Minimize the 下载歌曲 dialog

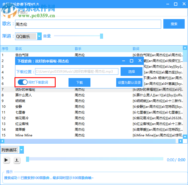point(124,61)
